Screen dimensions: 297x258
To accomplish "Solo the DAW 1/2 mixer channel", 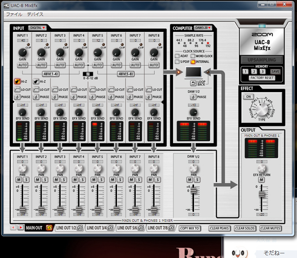I will coord(197,179).
